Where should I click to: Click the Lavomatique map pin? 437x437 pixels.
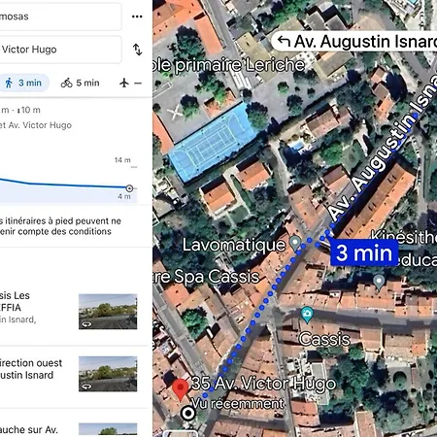tap(295, 243)
